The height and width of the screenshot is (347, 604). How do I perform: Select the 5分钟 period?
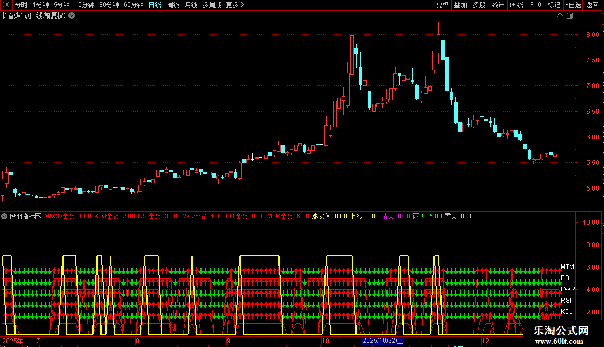(x=61, y=5)
